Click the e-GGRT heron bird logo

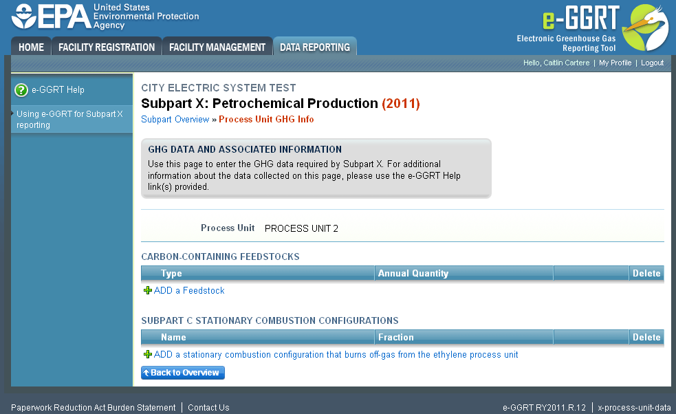[x=645, y=28]
